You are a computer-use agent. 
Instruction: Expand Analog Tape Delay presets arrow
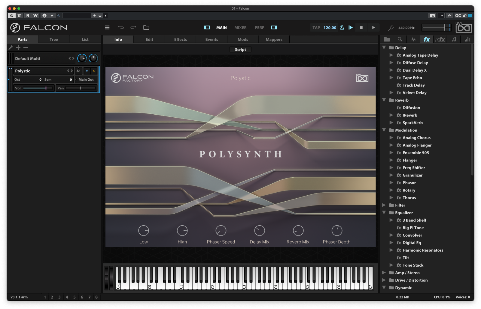click(391, 55)
